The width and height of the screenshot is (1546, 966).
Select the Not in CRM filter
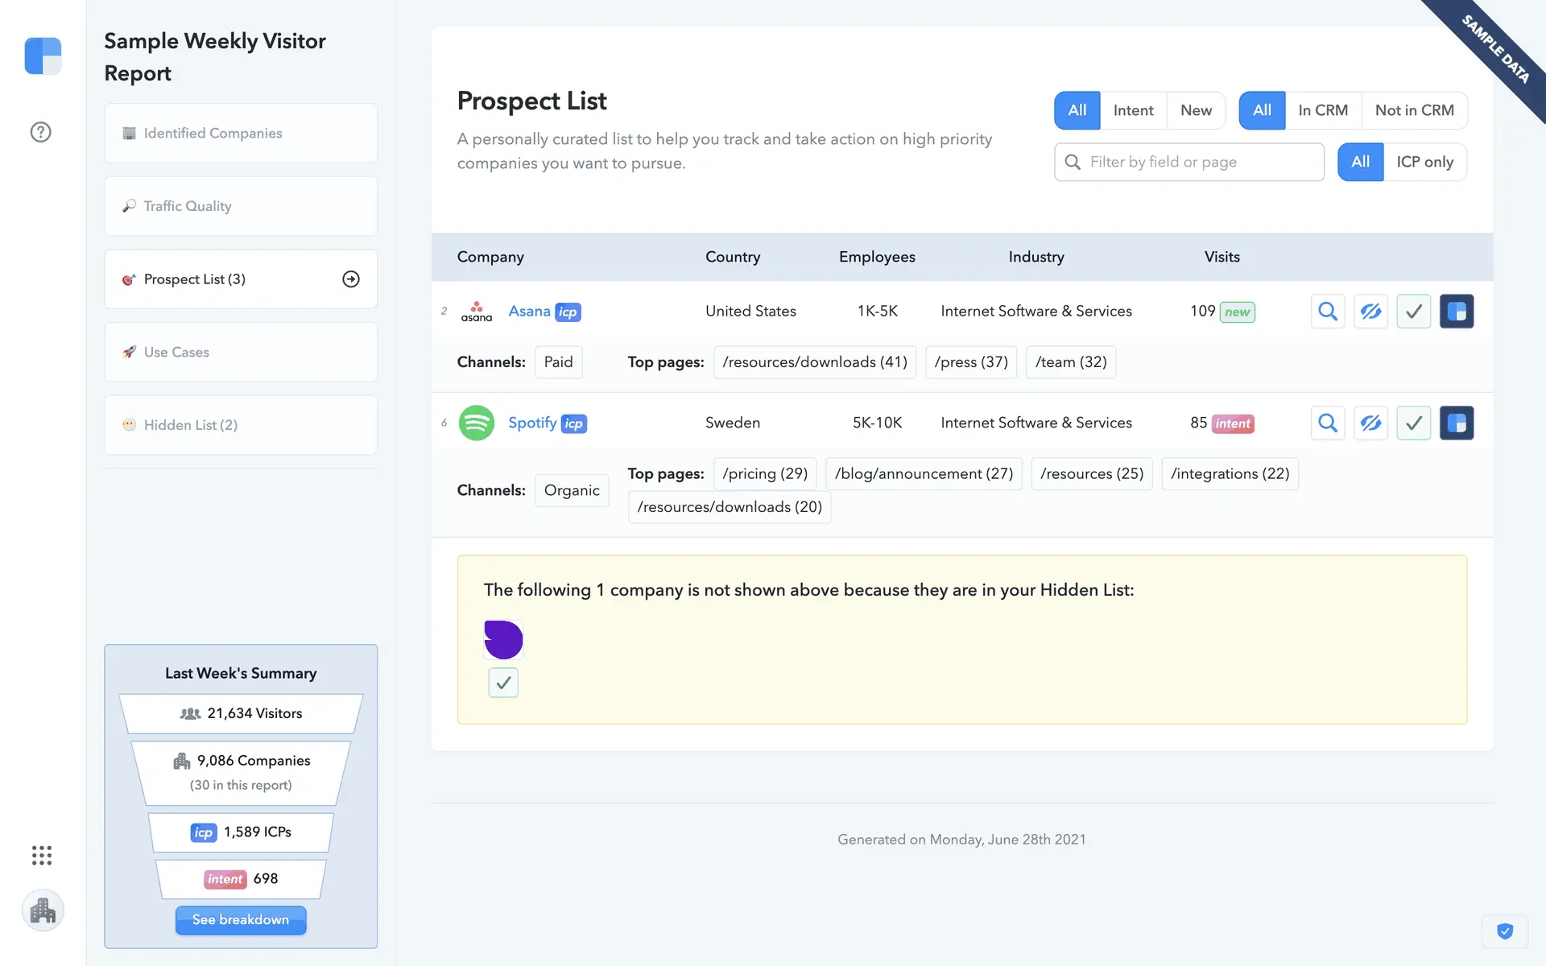pos(1414,110)
